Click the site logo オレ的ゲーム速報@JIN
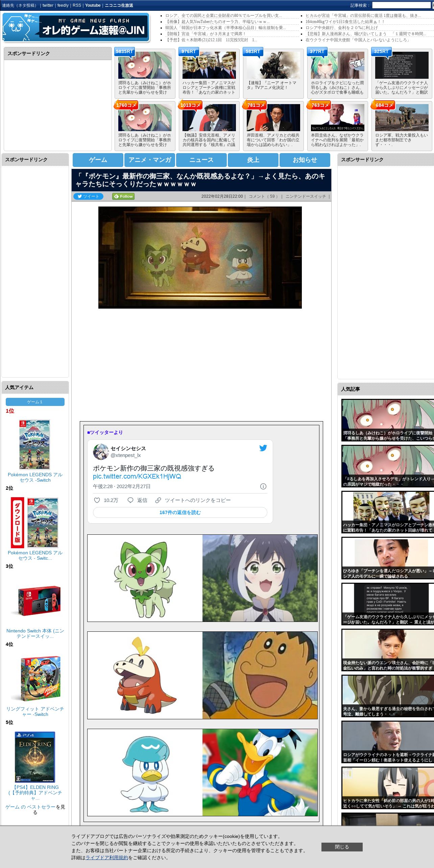Viewport: 434px width, 868px height. (76, 27)
